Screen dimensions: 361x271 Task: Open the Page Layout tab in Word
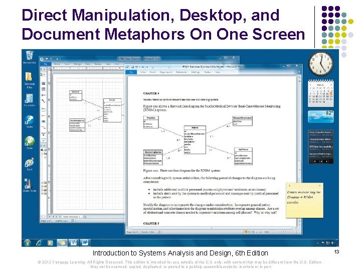(x=166, y=72)
